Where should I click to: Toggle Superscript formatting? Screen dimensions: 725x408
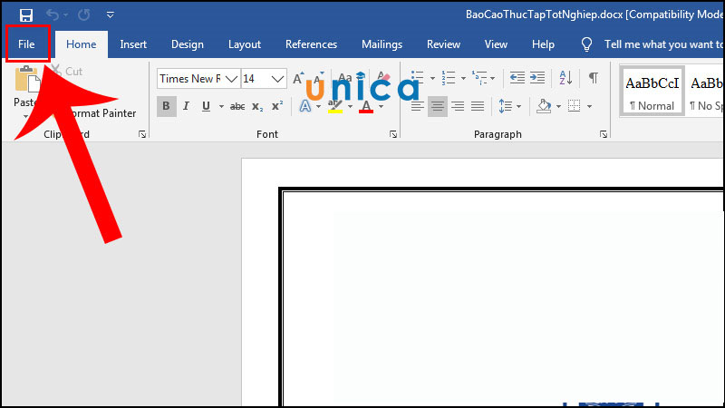[x=277, y=106]
